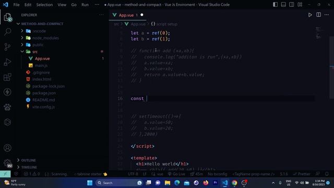Click the Run code play icon
This screenshot has width=334, height=188.
pos(310,15)
